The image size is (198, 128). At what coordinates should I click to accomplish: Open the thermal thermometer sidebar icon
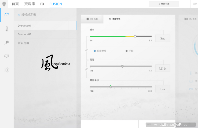coord(7,29)
